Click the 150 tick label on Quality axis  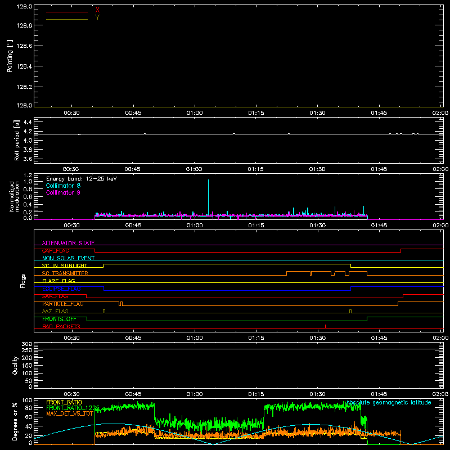point(27,366)
